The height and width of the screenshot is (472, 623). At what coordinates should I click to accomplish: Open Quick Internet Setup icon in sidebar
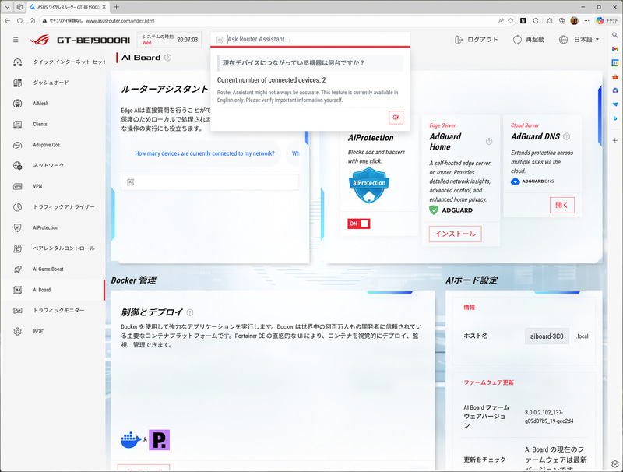pos(17,62)
